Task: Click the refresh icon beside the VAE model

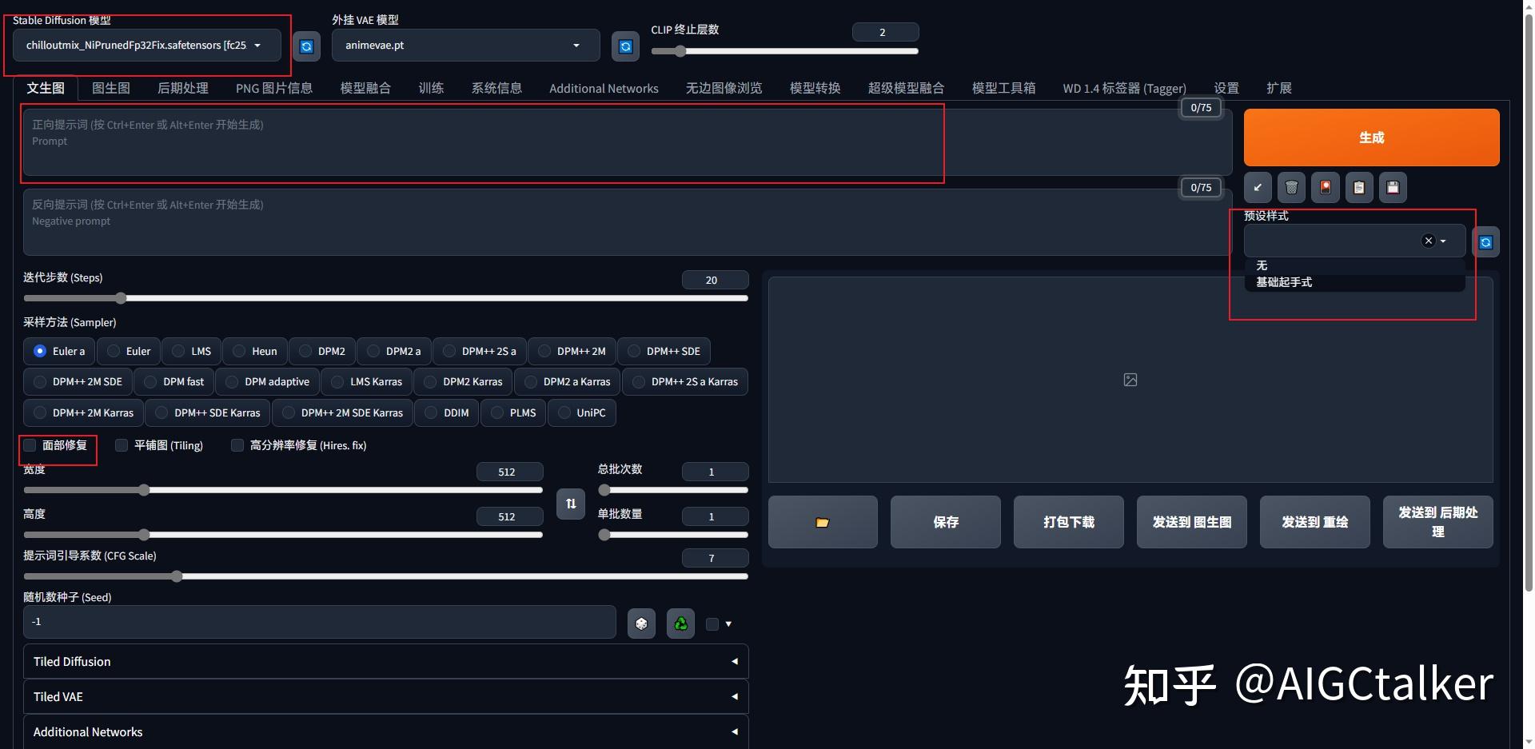Action: click(x=624, y=46)
